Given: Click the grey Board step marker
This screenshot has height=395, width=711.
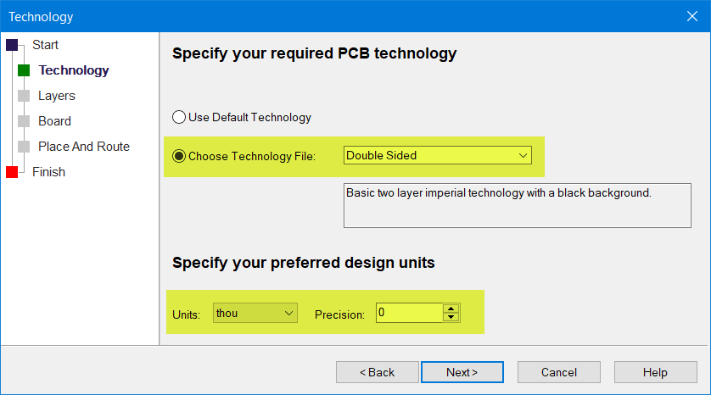Looking at the screenshot, I should [24, 121].
